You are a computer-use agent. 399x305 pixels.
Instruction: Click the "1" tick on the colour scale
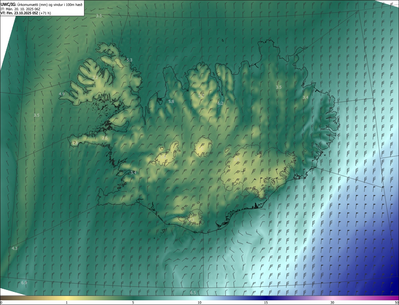pyautogui.click(x=67, y=303)
